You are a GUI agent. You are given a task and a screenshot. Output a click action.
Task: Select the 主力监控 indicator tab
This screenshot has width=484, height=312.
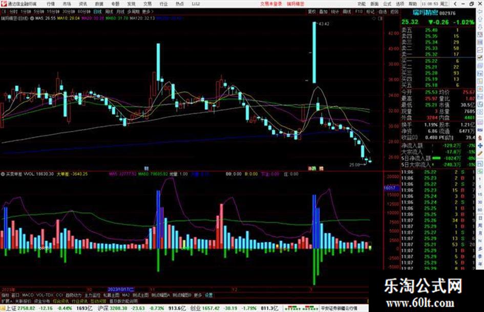pyautogui.click(x=92, y=295)
